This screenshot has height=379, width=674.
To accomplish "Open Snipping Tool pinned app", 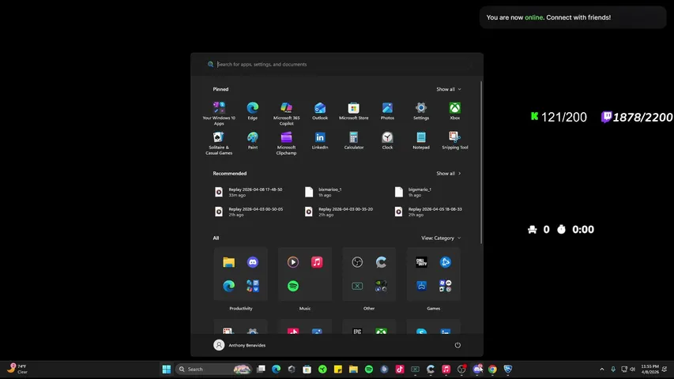I will [x=455, y=141].
